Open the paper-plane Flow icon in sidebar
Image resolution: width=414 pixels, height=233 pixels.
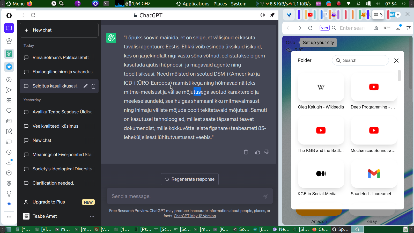pos(9,90)
